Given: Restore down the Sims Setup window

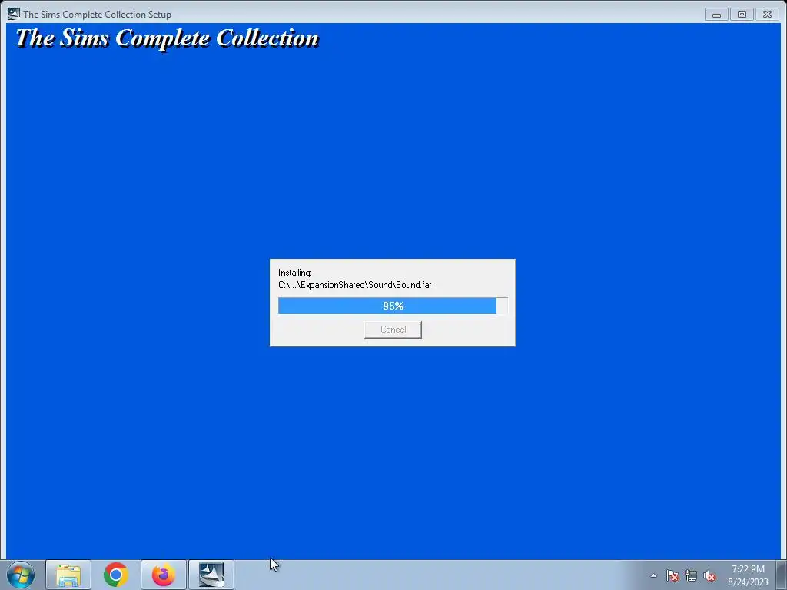Looking at the screenshot, I should pos(742,15).
